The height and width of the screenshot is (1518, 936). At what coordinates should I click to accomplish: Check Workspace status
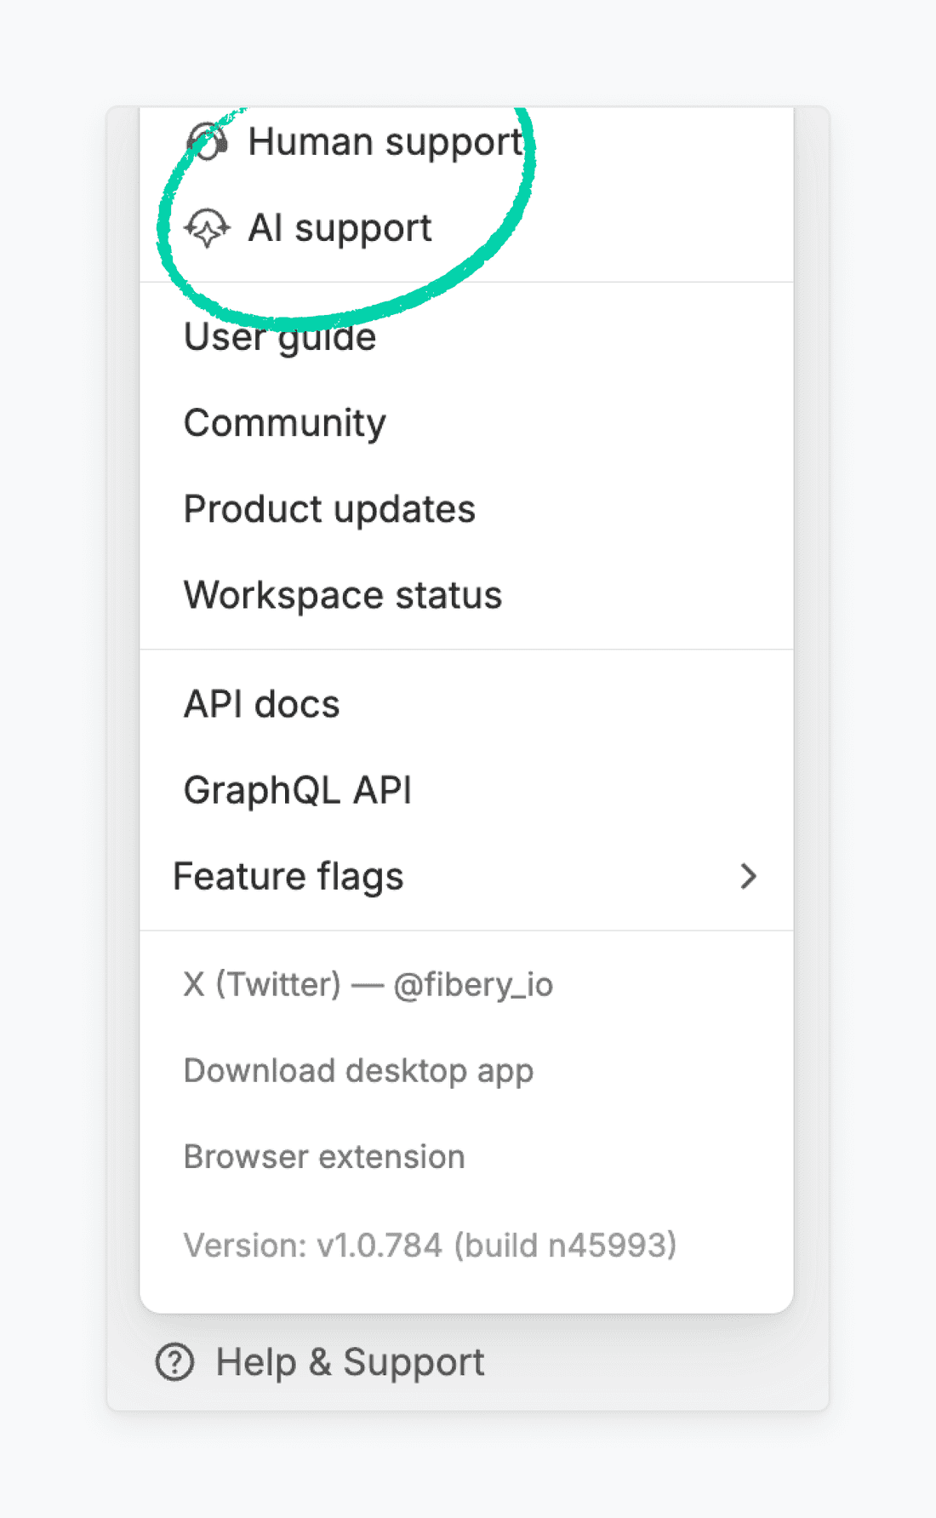[x=343, y=595]
